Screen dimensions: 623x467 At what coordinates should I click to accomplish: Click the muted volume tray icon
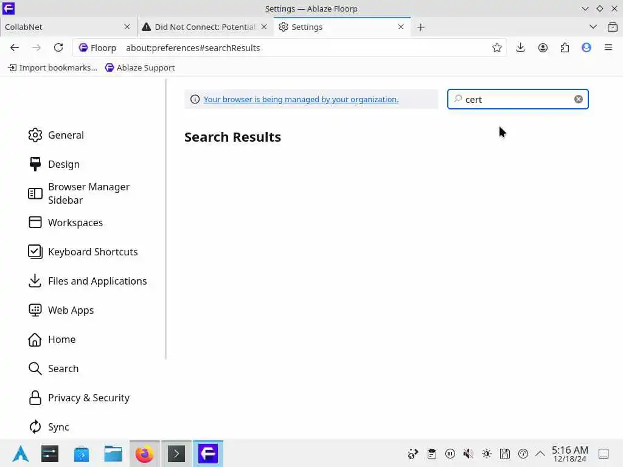[x=468, y=454]
